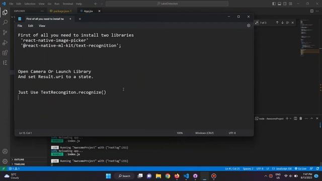Open terminal launch profile dropdown arrow
Viewport: 322px width, 181px height.
290,119
